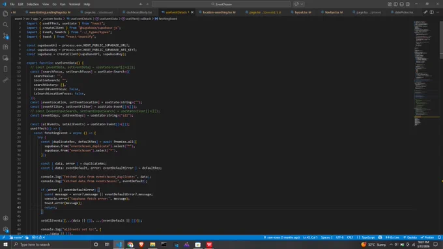
Task: Click _custom hooks breadcrumb segment
Action: pyautogui.click(x=52, y=19)
